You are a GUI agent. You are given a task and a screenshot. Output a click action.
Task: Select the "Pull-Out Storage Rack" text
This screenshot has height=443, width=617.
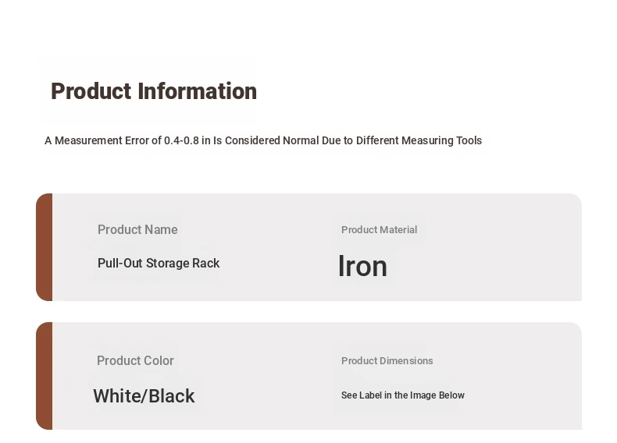point(159,264)
